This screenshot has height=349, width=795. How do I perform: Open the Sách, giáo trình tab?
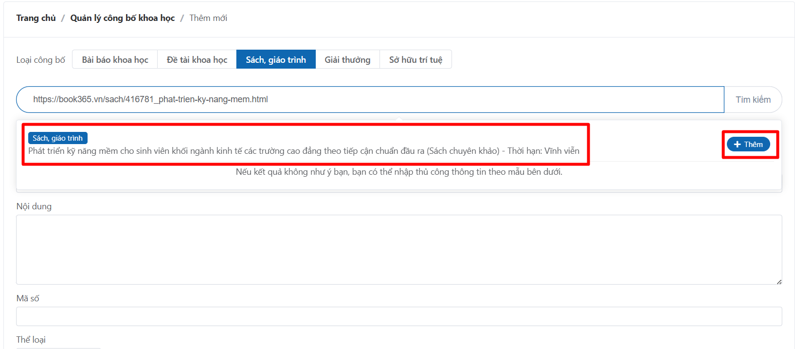pyautogui.click(x=276, y=60)
